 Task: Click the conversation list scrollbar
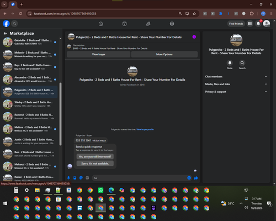click(x=61, y=114)
